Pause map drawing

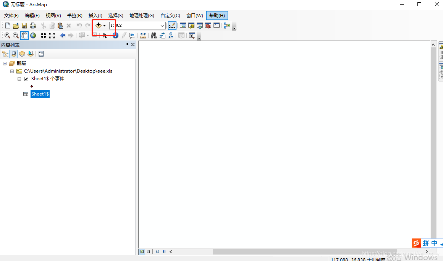pyautogui.click(x=164, y=251)
